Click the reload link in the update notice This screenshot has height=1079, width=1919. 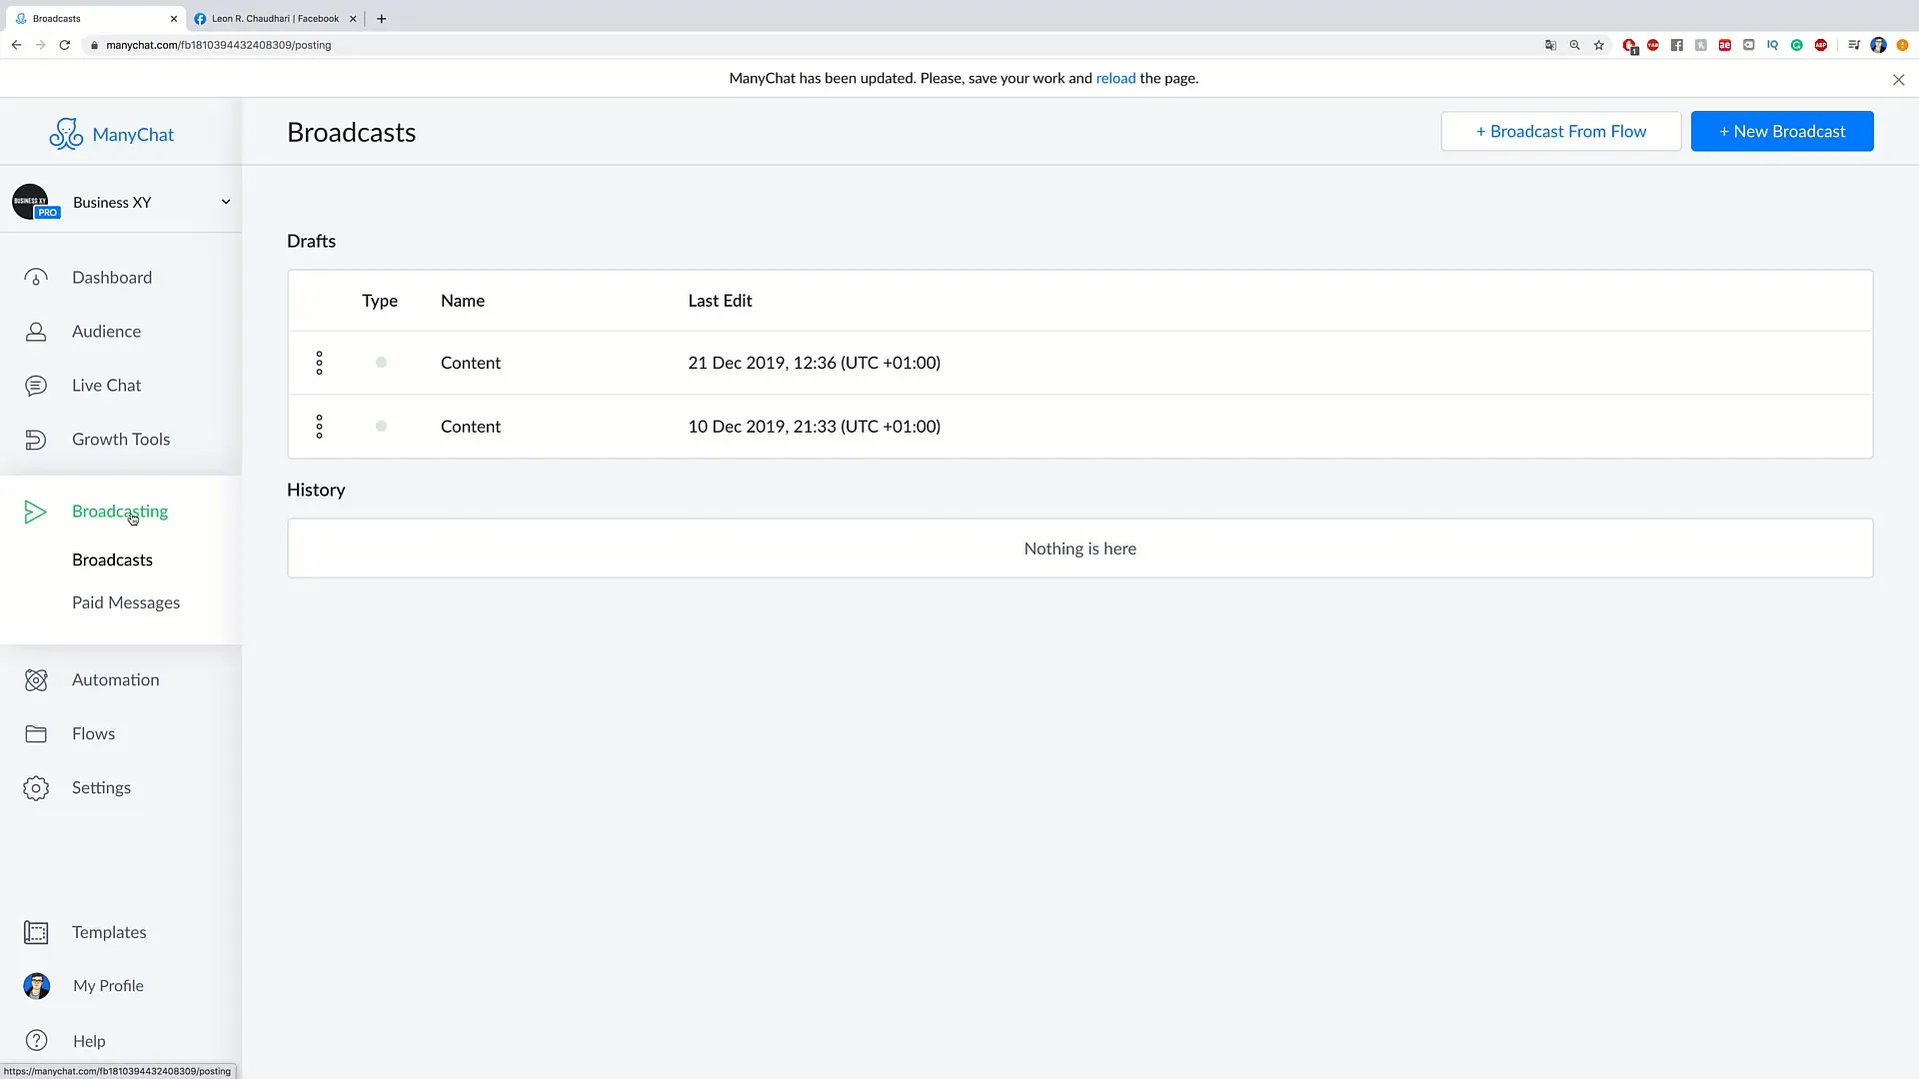1115,78
